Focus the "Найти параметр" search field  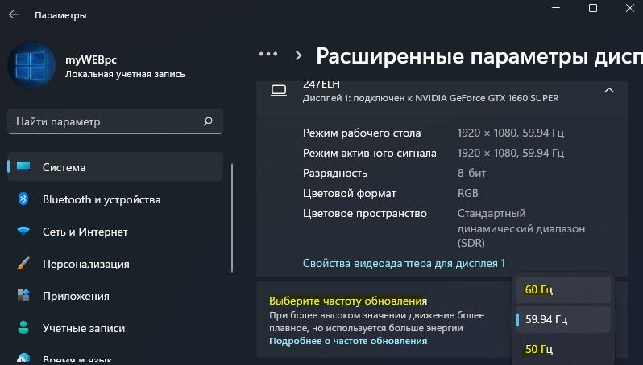pos(115,121)
